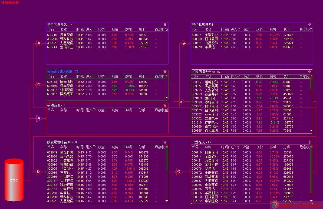Select 中电环保 row in 飞龙在天
This screenshot has height=209, width=323.
click(x=251, y=173)
